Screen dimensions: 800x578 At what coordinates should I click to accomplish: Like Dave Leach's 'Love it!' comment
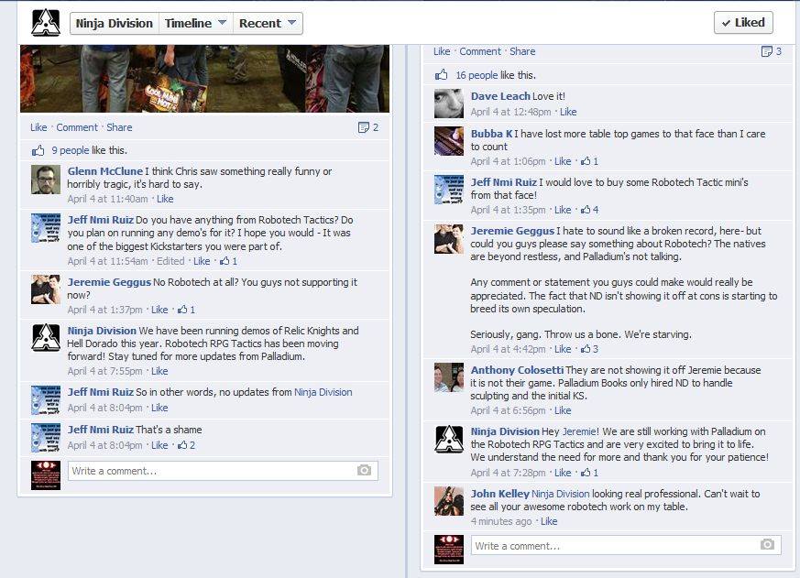568,113
